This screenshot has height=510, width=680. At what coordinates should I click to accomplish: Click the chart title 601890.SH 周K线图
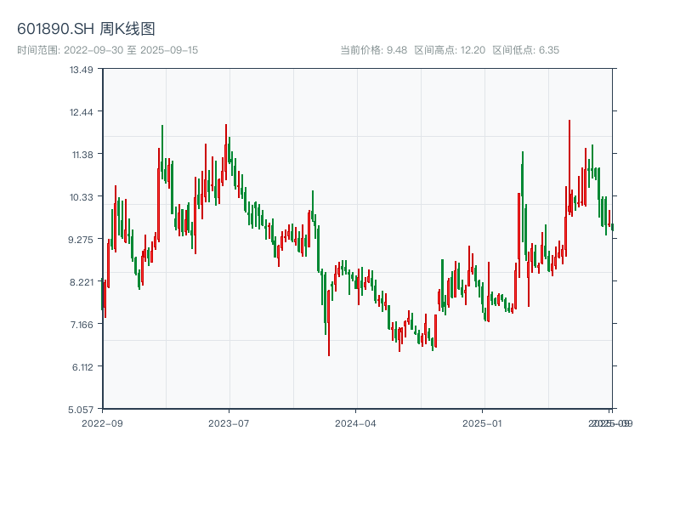coord(86,29)
